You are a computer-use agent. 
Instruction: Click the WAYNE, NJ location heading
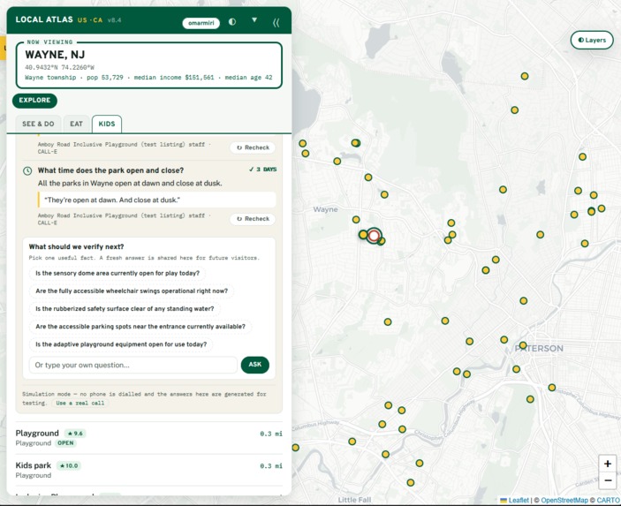pyautogui.click(x=55, y=55)
